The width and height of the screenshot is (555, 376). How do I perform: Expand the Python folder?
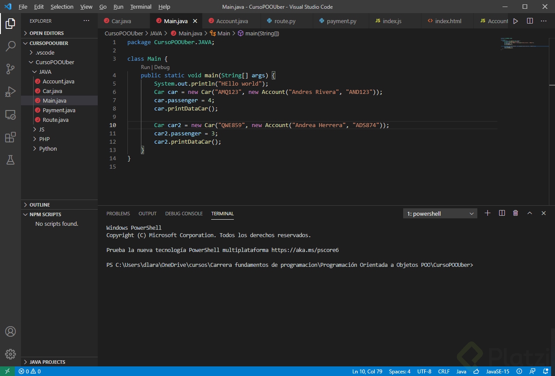click(59, 148)
